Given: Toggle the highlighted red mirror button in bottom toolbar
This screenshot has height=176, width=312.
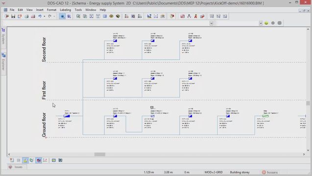Looking at the screenshot, I should 39,160.
